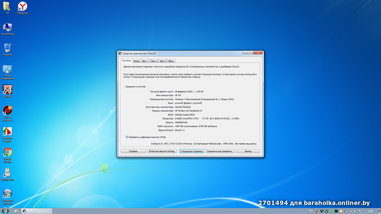Open Explorer pinned on taskbar
This screenshot has height=214, width=381.
(16, 211)
